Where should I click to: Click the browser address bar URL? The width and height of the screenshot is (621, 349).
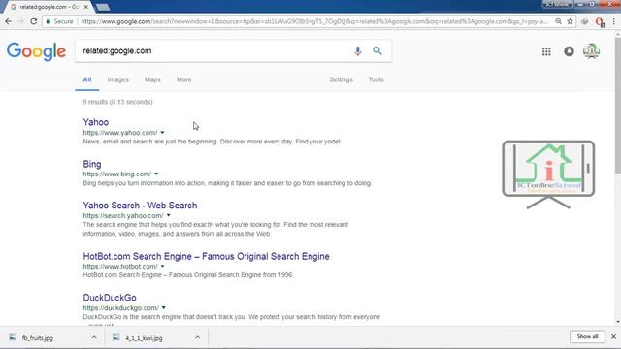point(314,21)
